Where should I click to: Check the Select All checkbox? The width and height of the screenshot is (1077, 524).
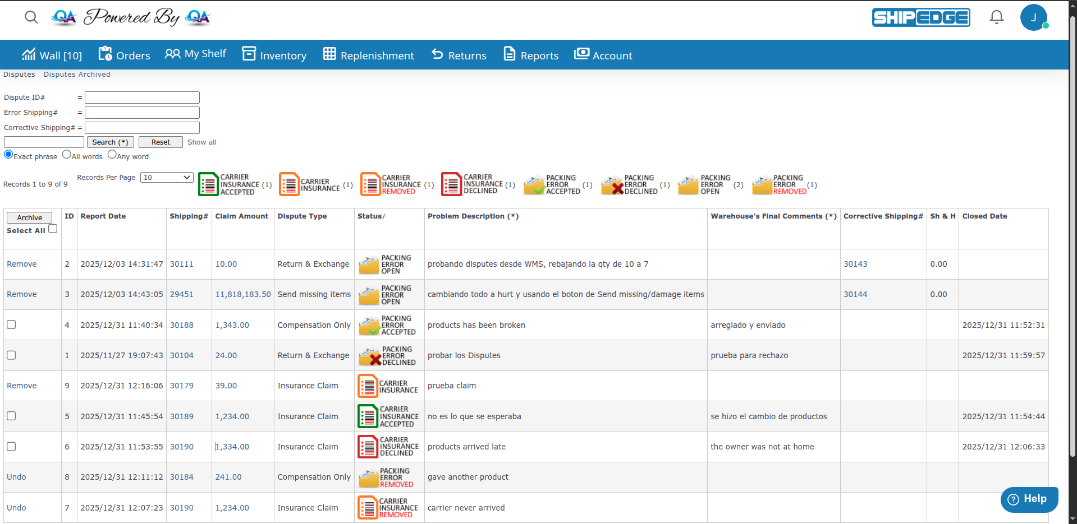(53, 229)
